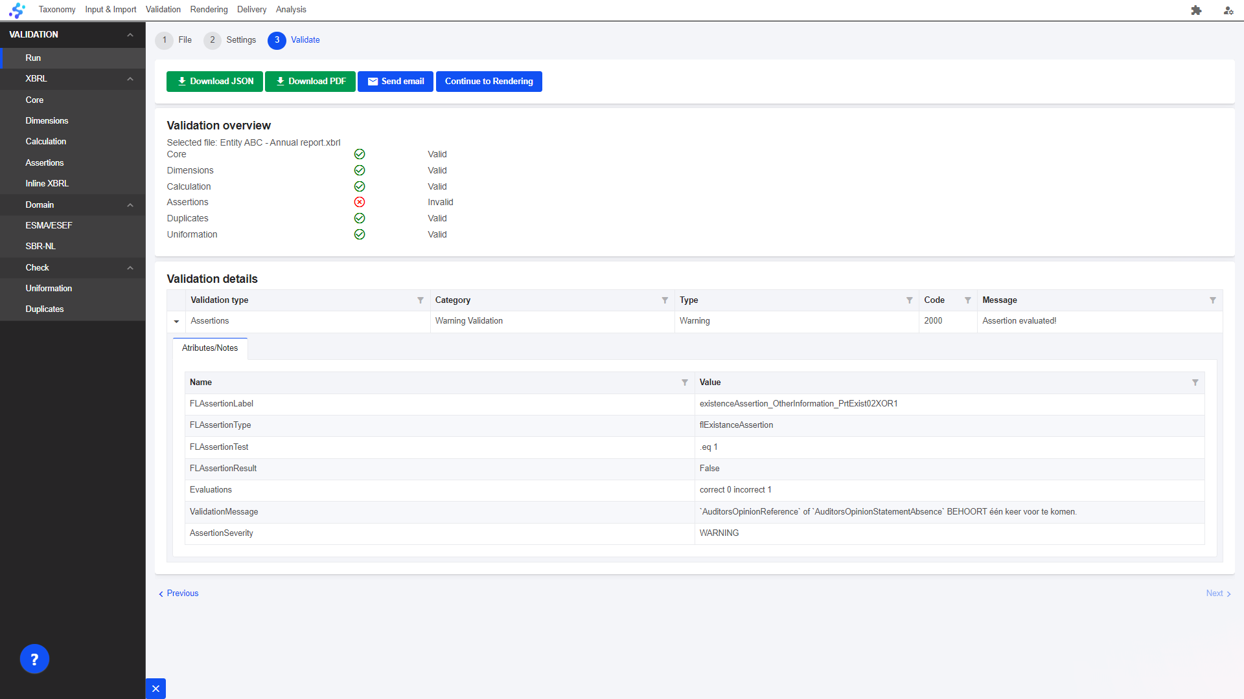Collapse the VALIDATION sidebar panel
This screenshot has height=699, width=1244.
pos(130,34)
